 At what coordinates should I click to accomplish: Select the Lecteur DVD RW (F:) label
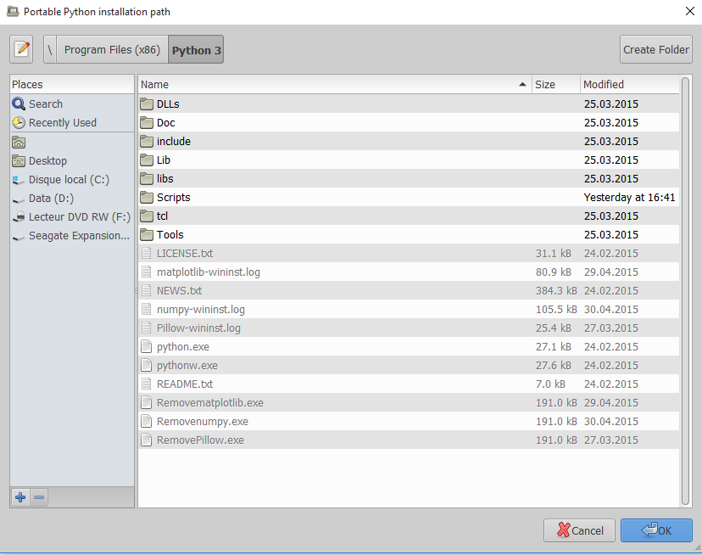80,217
